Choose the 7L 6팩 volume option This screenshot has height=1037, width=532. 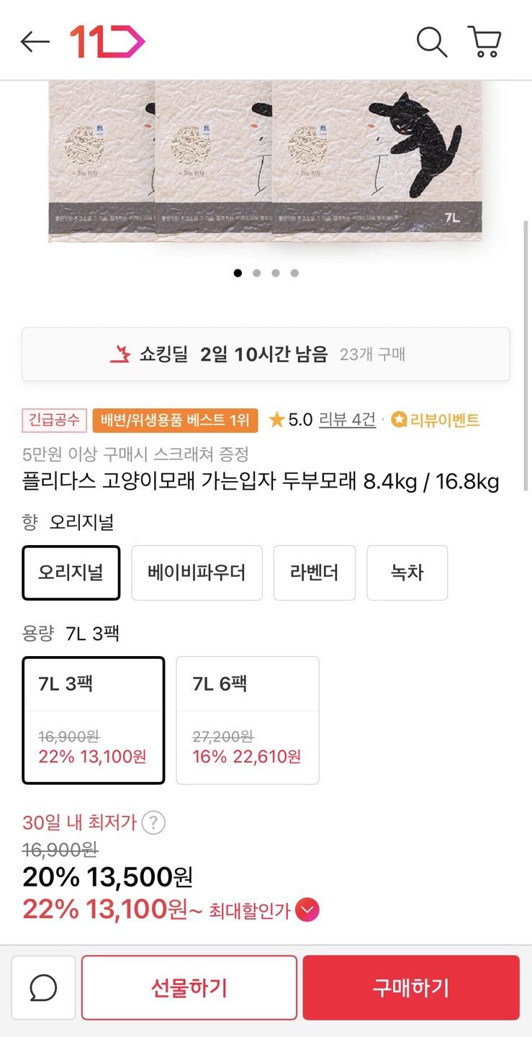(248, 720)
